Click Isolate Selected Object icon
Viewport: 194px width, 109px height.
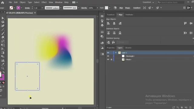(145, 8)
